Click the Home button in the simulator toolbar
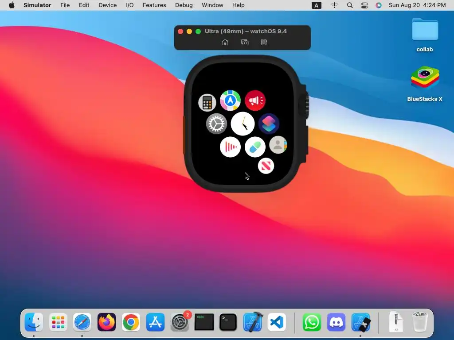The image size is (454, 340). (225, 42)
